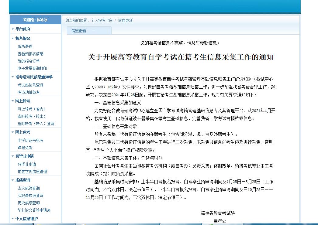Open 报考课程 in the sidebar

pos(25,46)
